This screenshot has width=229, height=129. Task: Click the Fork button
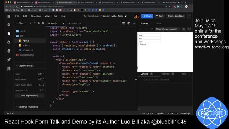pyautogui.click(x=160, y=16)
